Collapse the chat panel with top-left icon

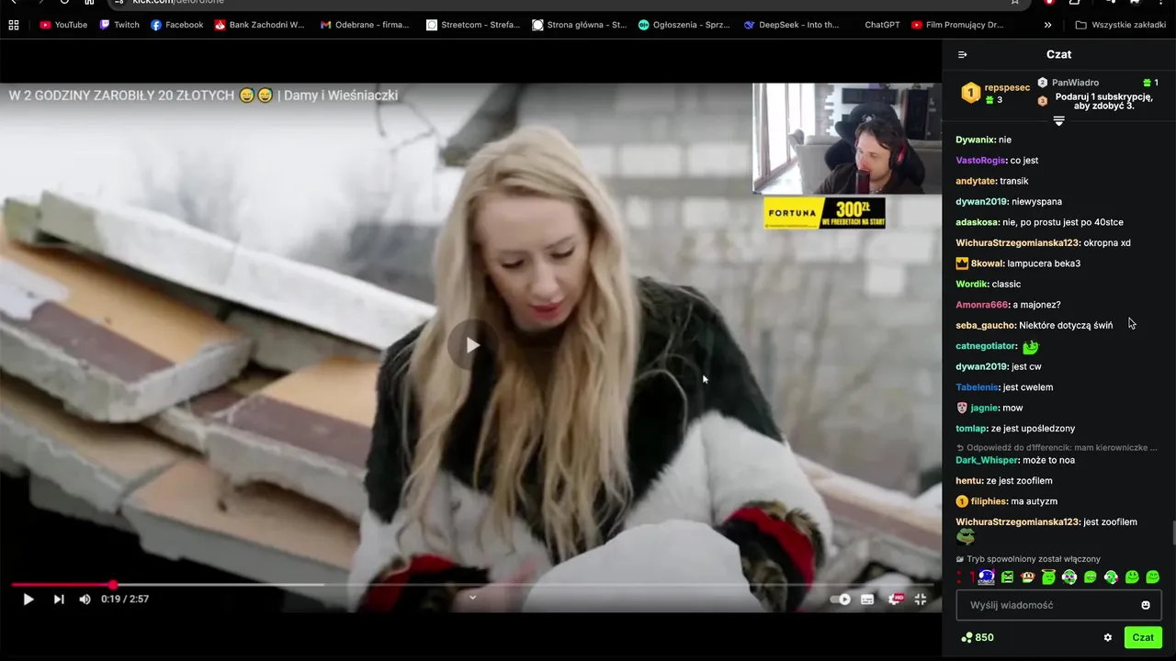click(x=962, y=54)
